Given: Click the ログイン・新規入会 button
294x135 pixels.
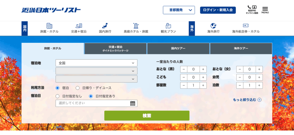Looking at the screenshot, I should point(218,10).
